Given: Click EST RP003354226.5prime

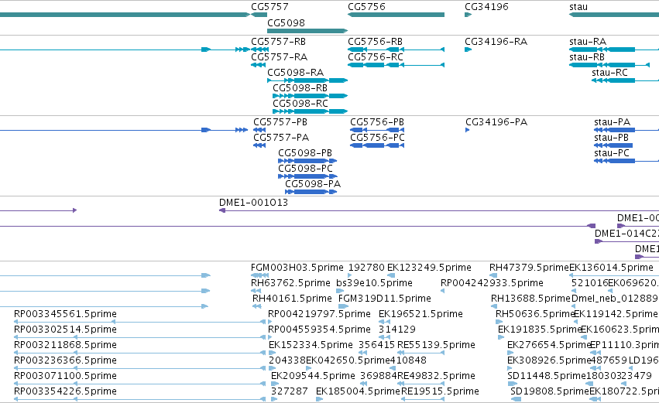Looking at the screenshot, I should pos(65,391).
